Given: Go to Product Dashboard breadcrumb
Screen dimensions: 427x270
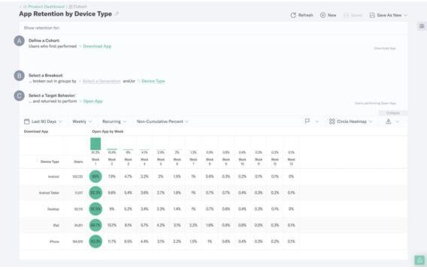Looking at the screenshot, I should click(x=47, y=7).
